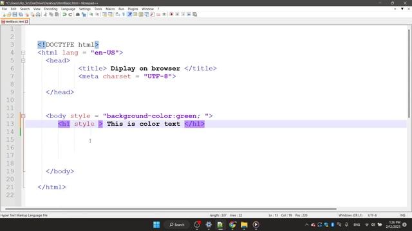The width and height of the screenshot is (412, 231).
Task: Click the Ln : 13 position in status bar
Action: pyautogui.click(x=273, y=216)
